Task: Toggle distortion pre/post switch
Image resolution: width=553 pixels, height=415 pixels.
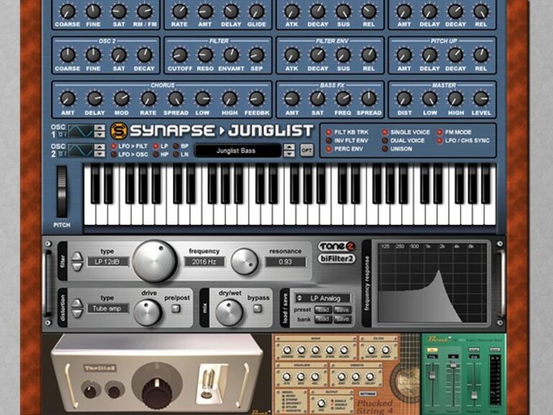Action: pos(176,309)
